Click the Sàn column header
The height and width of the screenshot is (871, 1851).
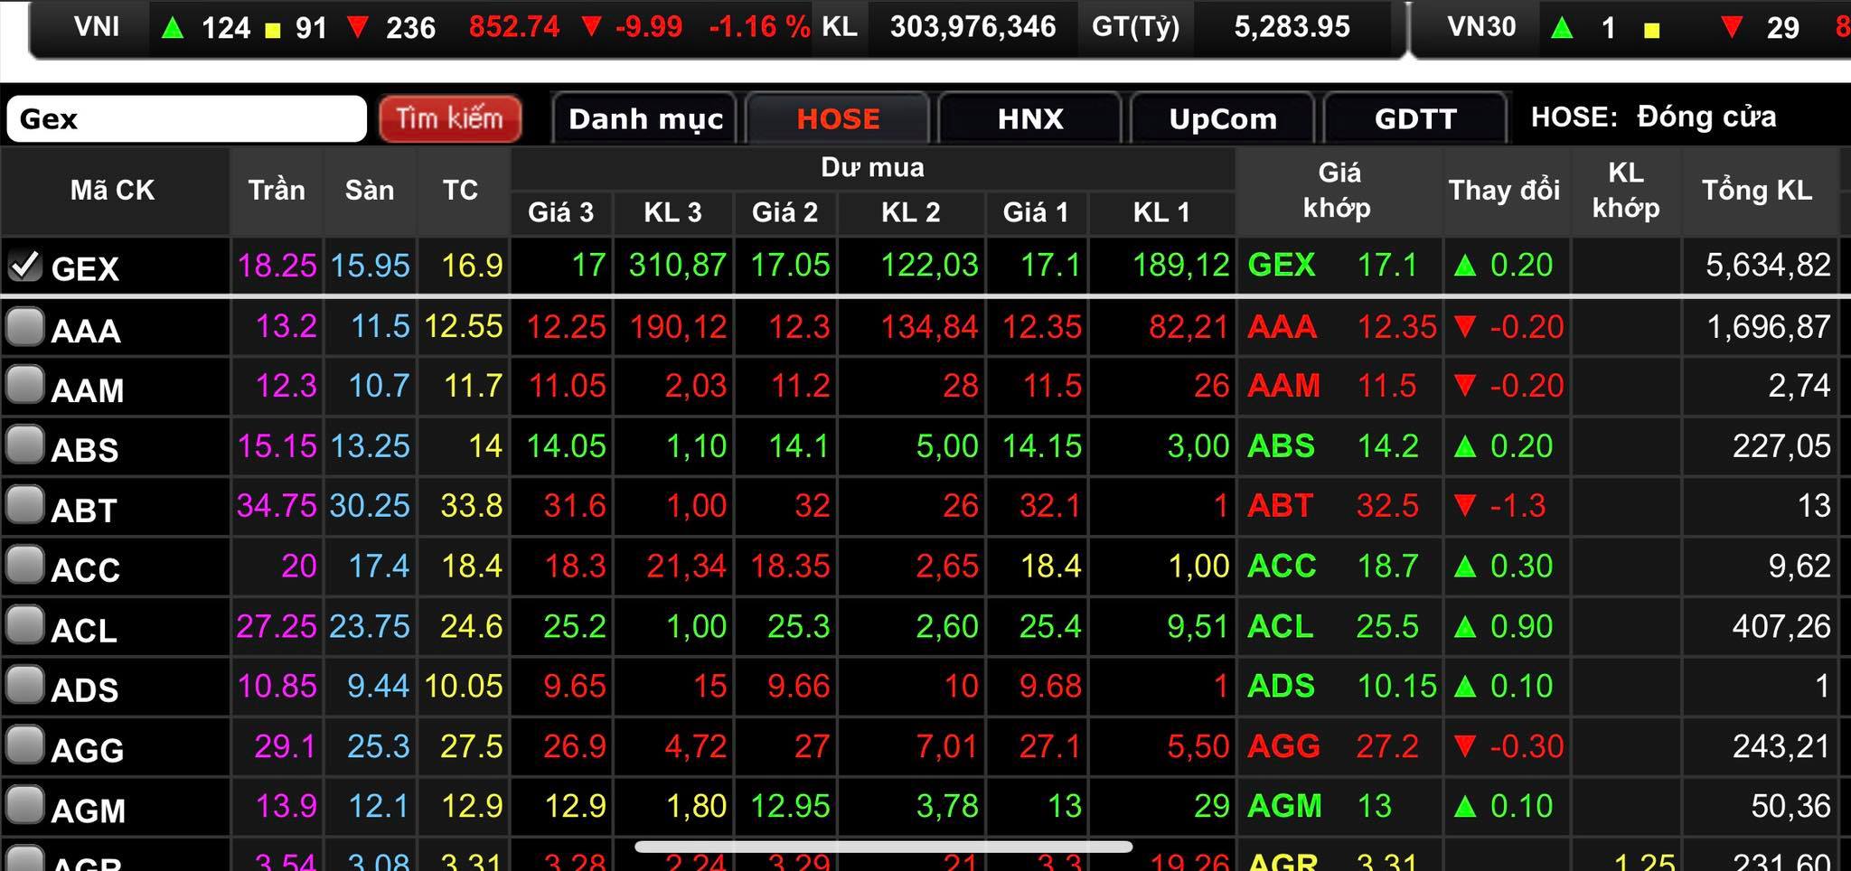coord(370,191)
